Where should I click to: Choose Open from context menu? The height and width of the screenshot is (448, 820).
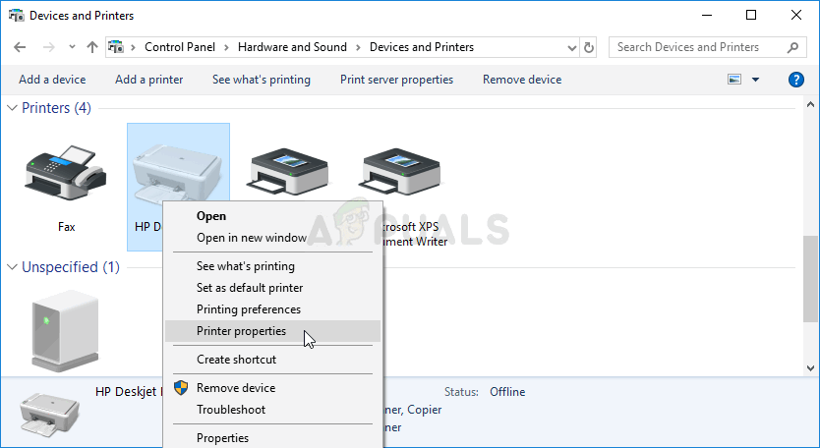pos(272,216)
